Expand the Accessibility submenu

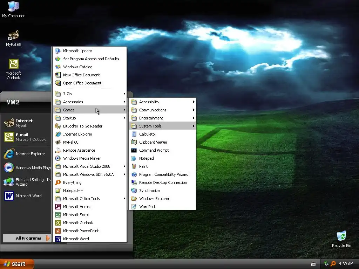click(x=163, y=102)
